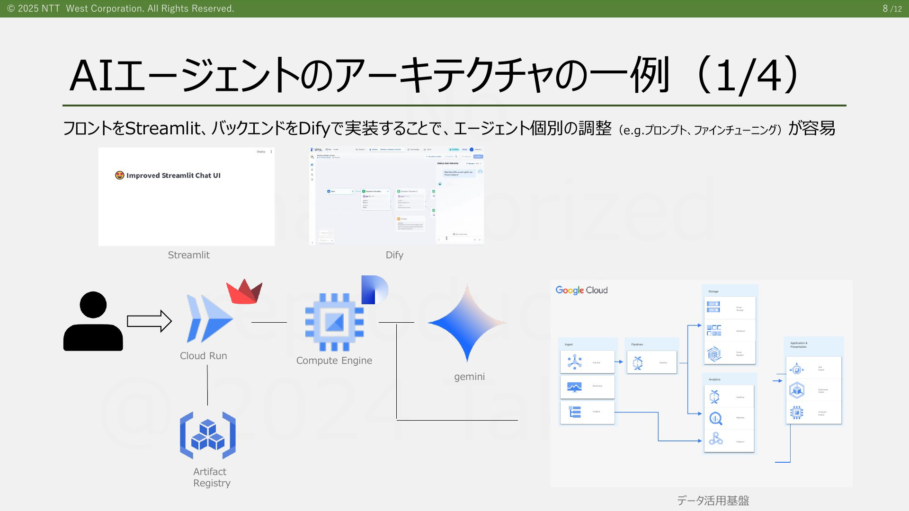Screen dimensions: 909x511
Task: Click the Datastore grid icon in the Storage group
Action: [x=714, y=330]
